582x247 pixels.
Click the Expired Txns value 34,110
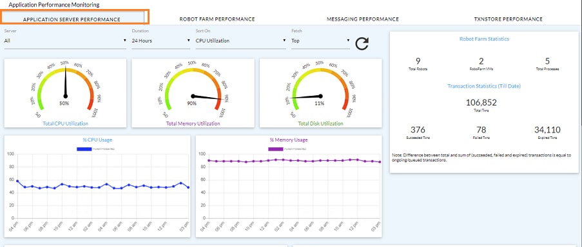pyautogui.click(x=547, y=129)
